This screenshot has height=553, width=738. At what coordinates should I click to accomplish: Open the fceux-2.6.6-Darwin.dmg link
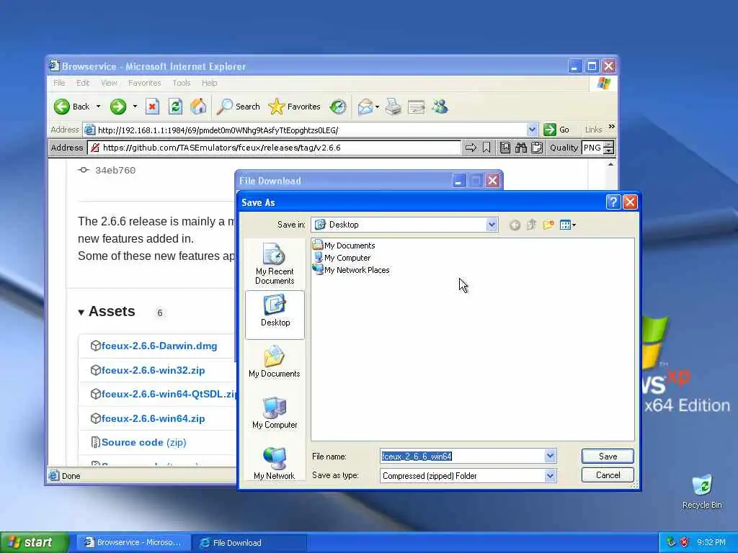click(x=159, y=346)
